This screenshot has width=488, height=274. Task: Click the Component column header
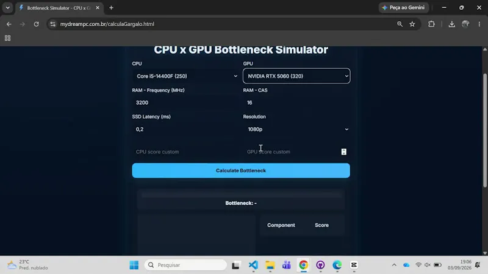[281, 225]
